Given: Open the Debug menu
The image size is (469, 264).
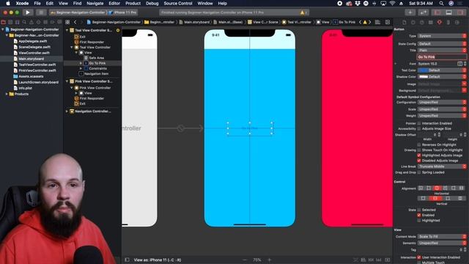Looking at the screenshot, I should click(152, 3).
